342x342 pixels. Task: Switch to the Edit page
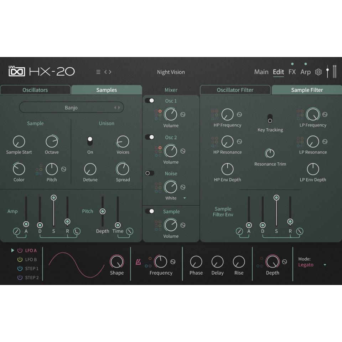click(278, 72)
